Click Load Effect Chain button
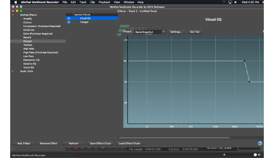Image resolution: width=274 pixels, height=158 pixels. point(129,143)
